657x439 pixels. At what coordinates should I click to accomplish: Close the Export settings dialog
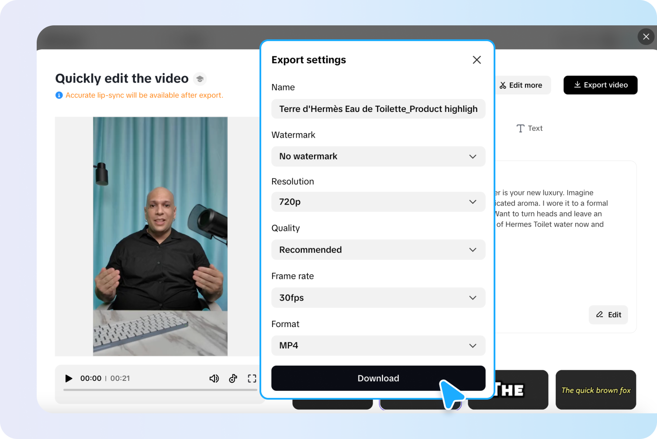click(477, 59)
